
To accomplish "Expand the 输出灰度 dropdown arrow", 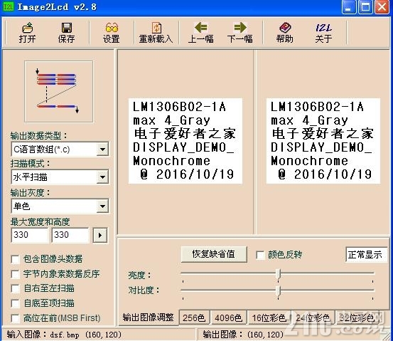I will [x=102, y=206].
